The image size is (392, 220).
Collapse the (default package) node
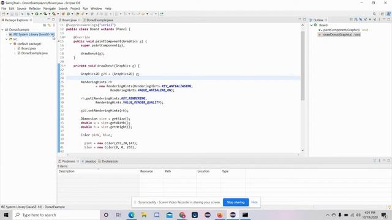click(x=11, y=44)
